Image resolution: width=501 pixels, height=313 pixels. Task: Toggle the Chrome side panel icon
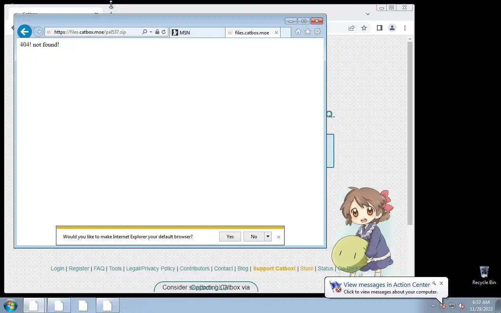tap(379, 28)
